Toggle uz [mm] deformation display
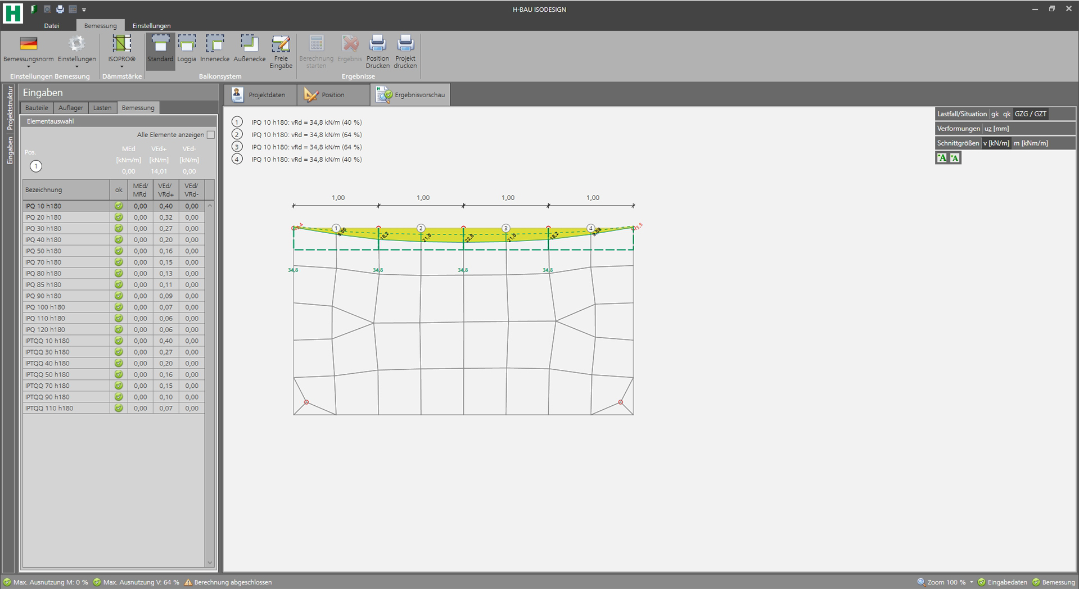 [x=997, y=129]
